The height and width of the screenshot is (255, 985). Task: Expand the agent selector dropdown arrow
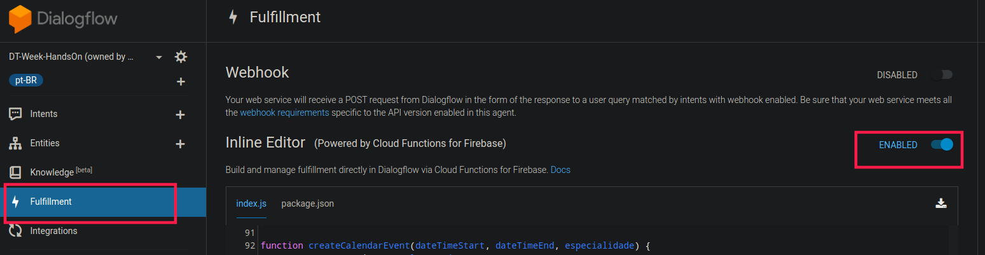[159, 57]
